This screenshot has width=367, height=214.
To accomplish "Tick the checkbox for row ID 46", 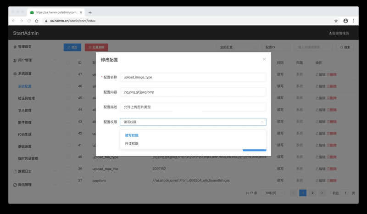I will (x=68, y=86).
